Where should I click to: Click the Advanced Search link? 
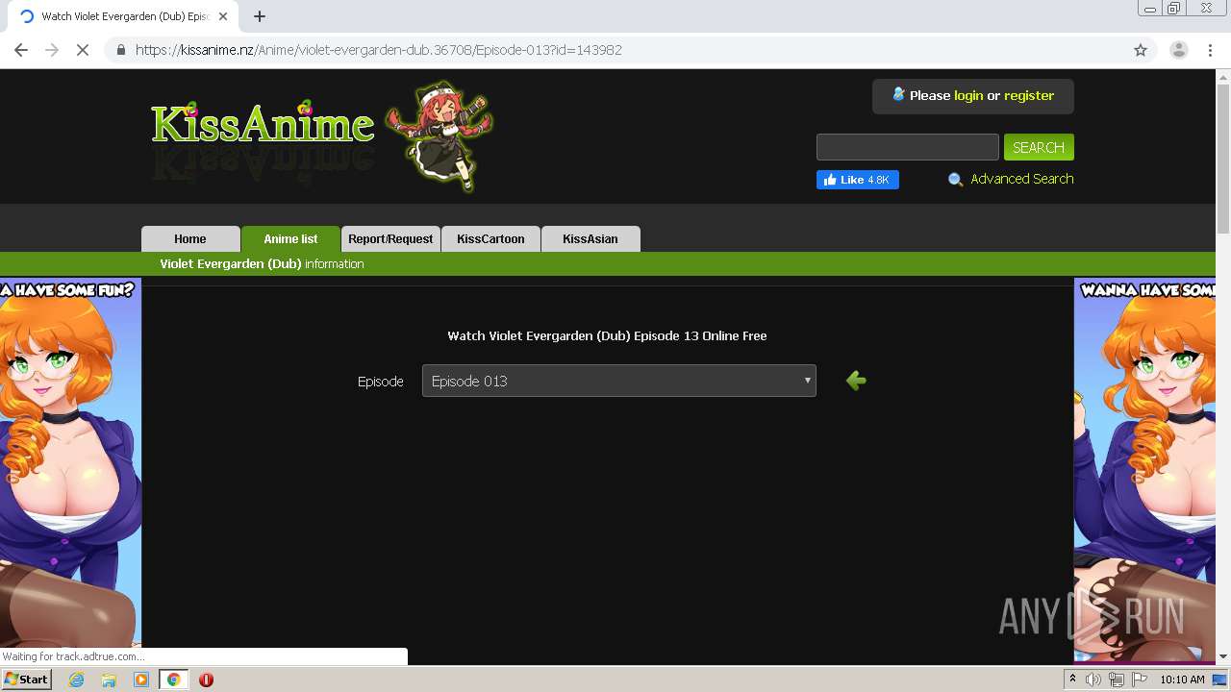tap(1022, 179)
